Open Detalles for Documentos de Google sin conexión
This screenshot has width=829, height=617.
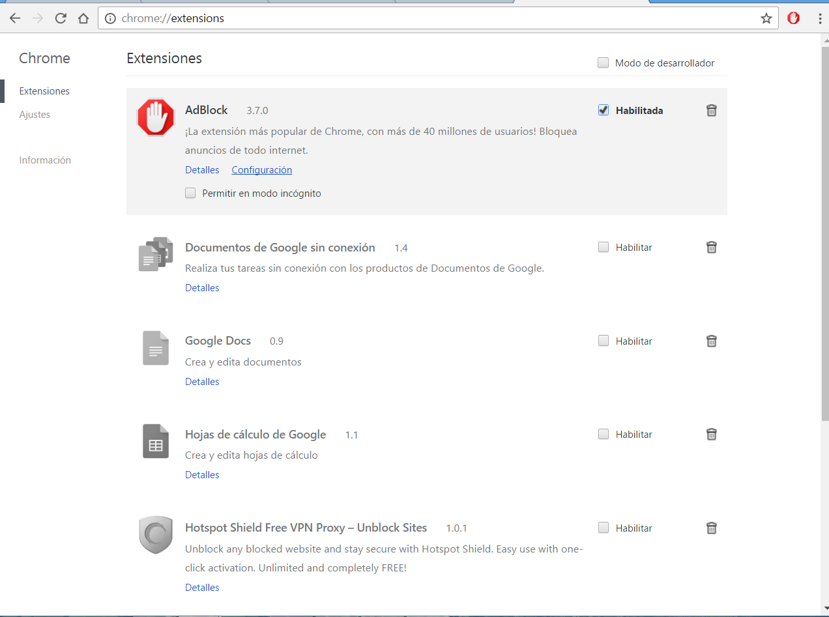pos(202,288)
